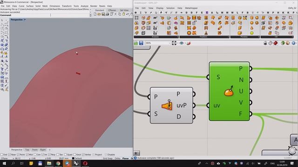Click the Opera taskbar icon

tap(85, 163)
